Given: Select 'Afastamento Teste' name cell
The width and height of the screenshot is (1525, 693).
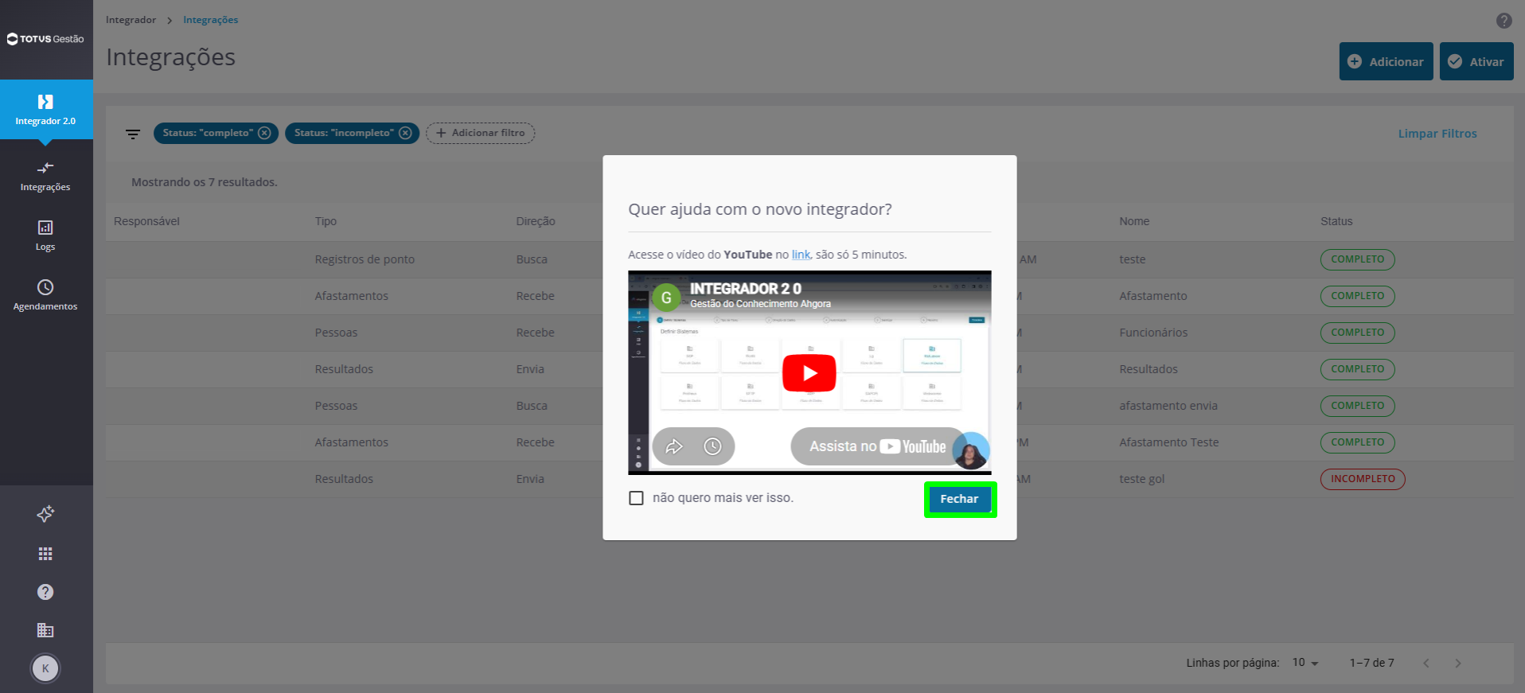Looking at the screenshot, I should 1168,442.
